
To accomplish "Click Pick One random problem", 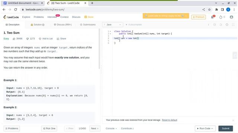I will coord(49,129).
